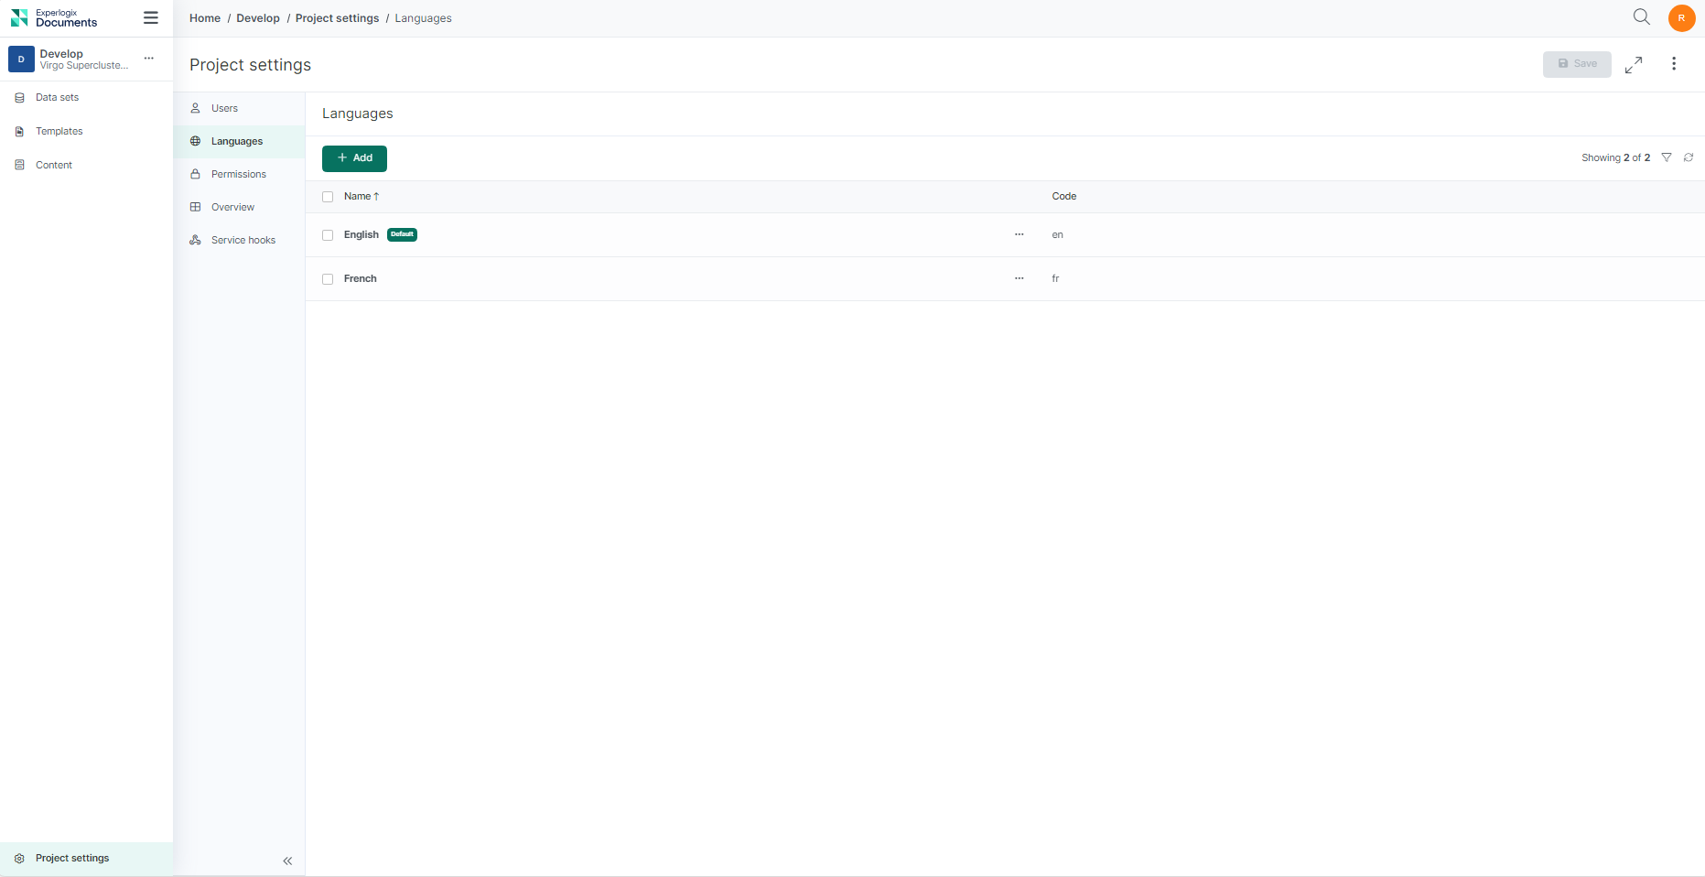The height and width of the screenshot is (877, 1705).
Task: Check the English language row checkbox
Action: 328,235
